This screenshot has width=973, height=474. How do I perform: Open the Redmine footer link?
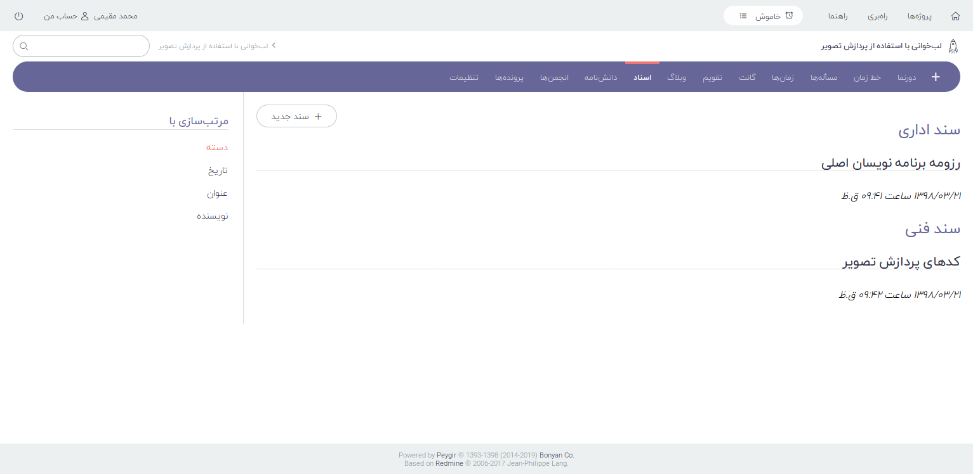coord(449,463)
